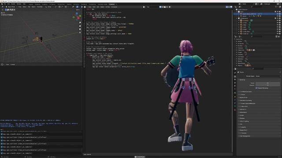Enable the Bloom checkbox
282x158 pixels.
[240, 95]
